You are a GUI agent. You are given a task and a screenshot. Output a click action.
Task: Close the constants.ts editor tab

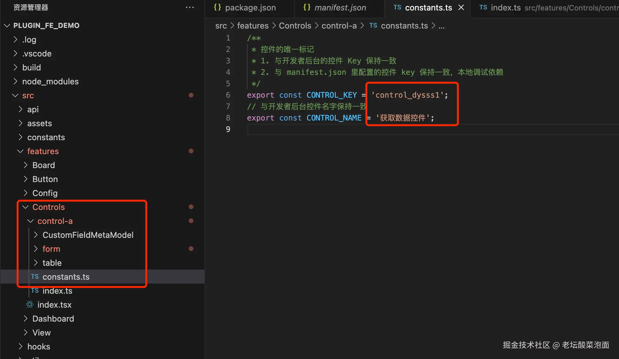coord(461,7)
